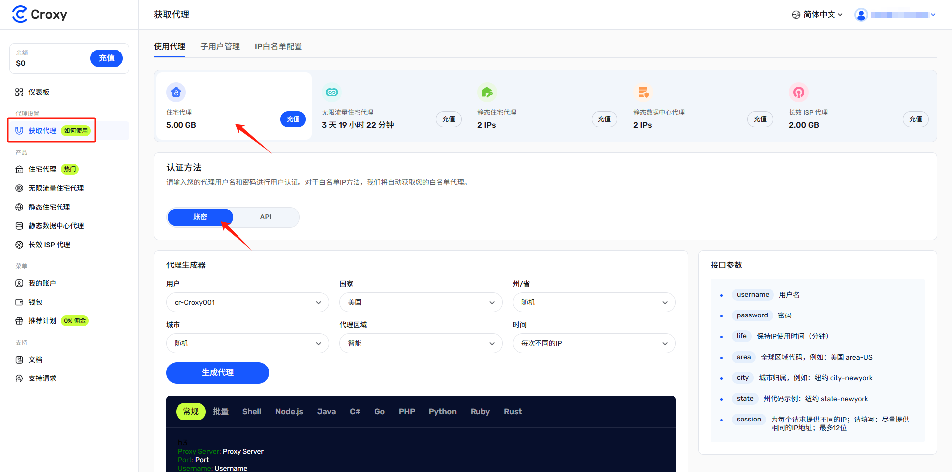Click the dashboard grid icon
952x472 pixels.
click(19, 92)
